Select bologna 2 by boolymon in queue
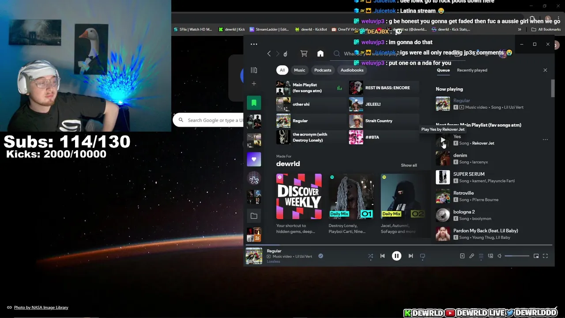Screen dimensions: 565x318 (492, 215)
